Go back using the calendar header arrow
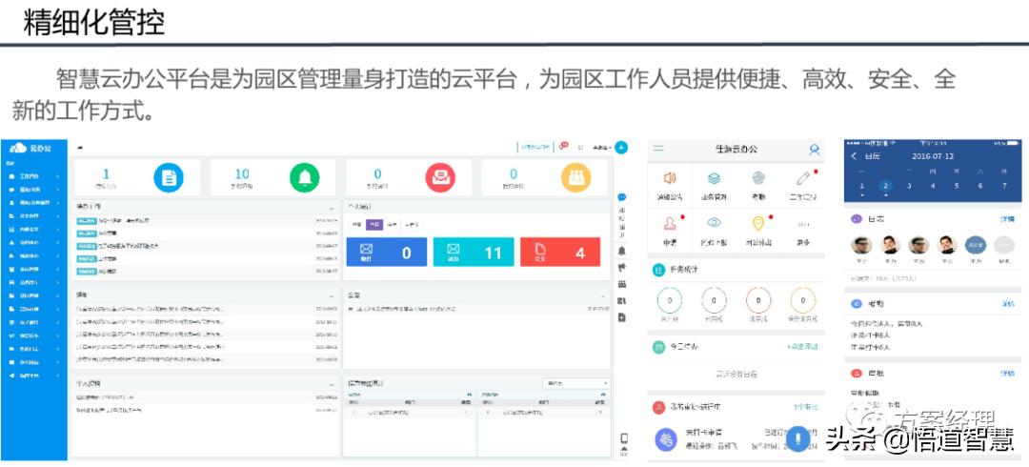 (x=854, y=155)
